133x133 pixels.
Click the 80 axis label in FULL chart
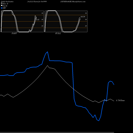[x=86, y=13]
